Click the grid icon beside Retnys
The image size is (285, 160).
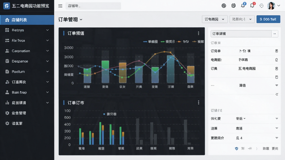(7, 30)
